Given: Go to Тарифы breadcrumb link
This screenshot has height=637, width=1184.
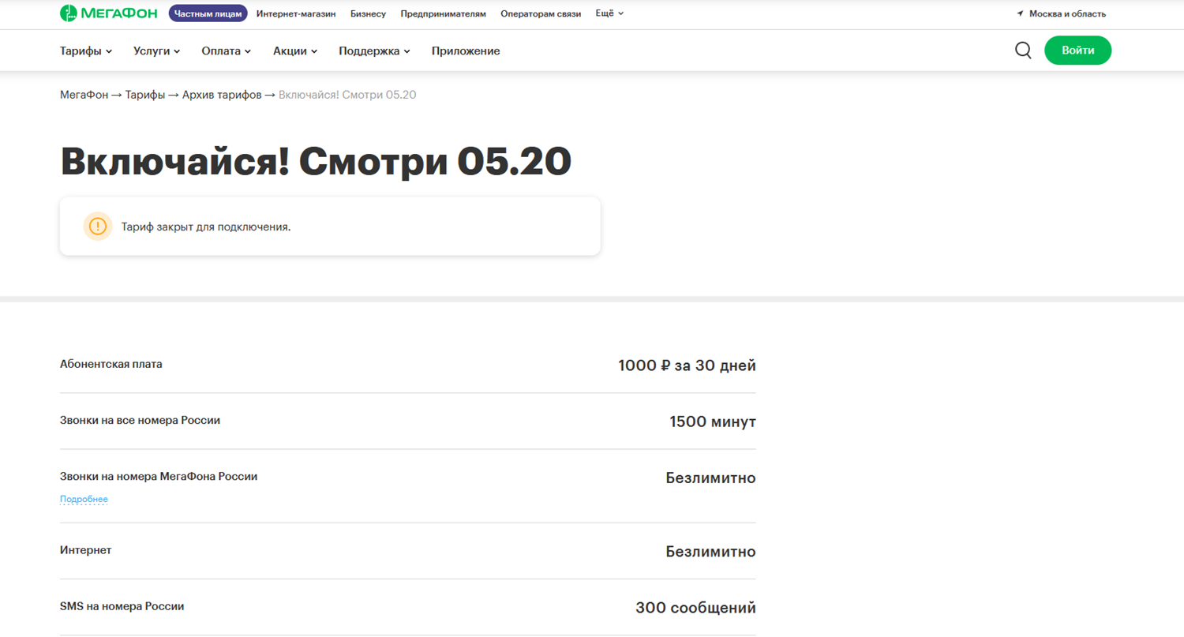Looking at the screenshot, I should [x=145, y=95].
